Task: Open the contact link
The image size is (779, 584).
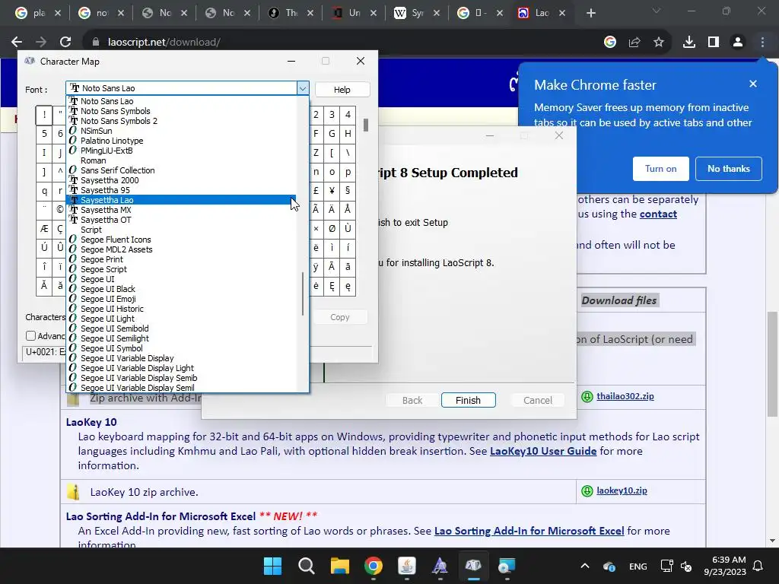Action: [x=658, y=214]
